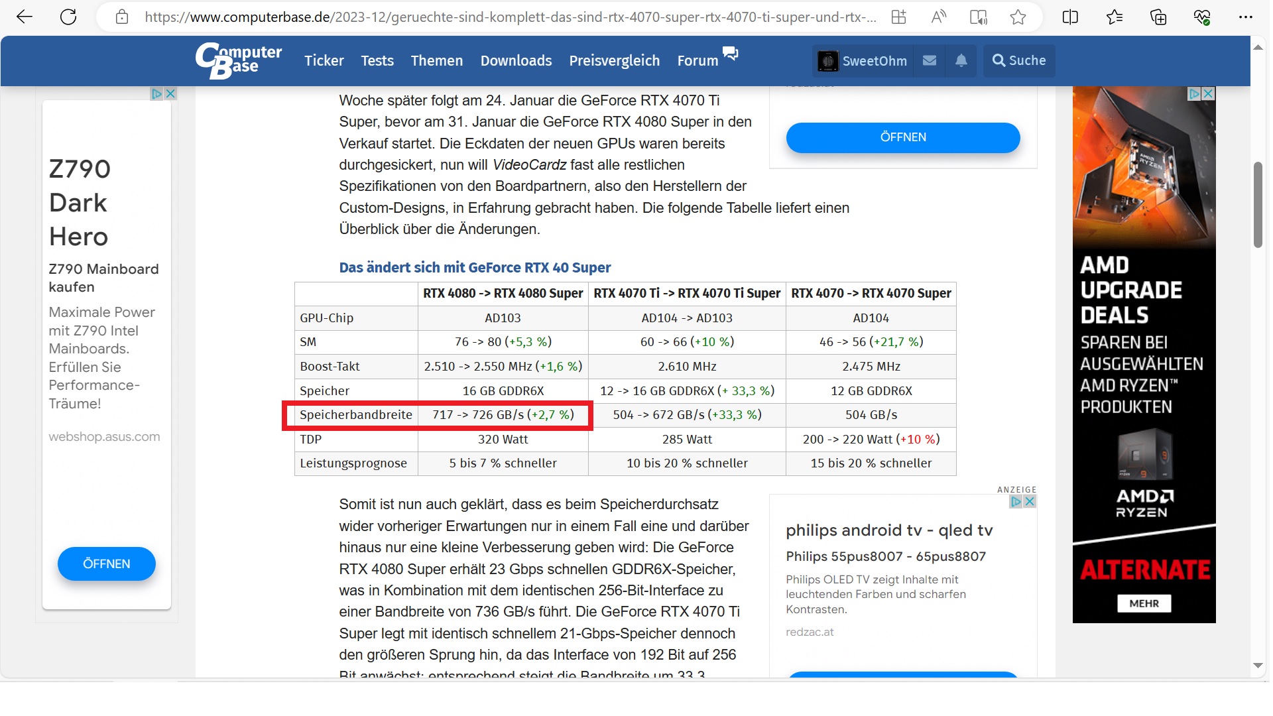This screenshot has height=716, width=1273.
Task: Open the philips android tv ad headline
Action: click(x=889, y=530)
